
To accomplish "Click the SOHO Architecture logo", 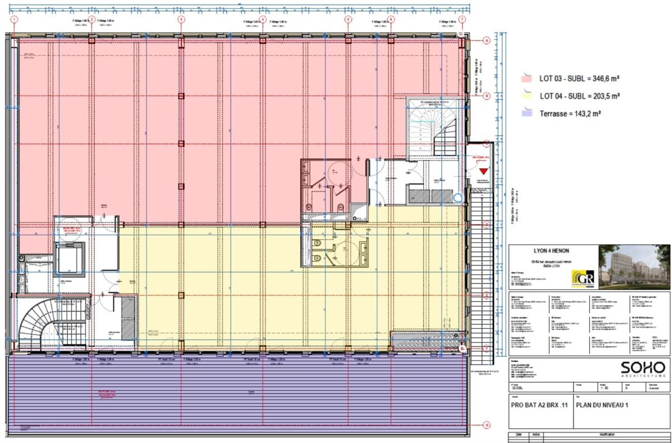I will (x=642, y=369).
